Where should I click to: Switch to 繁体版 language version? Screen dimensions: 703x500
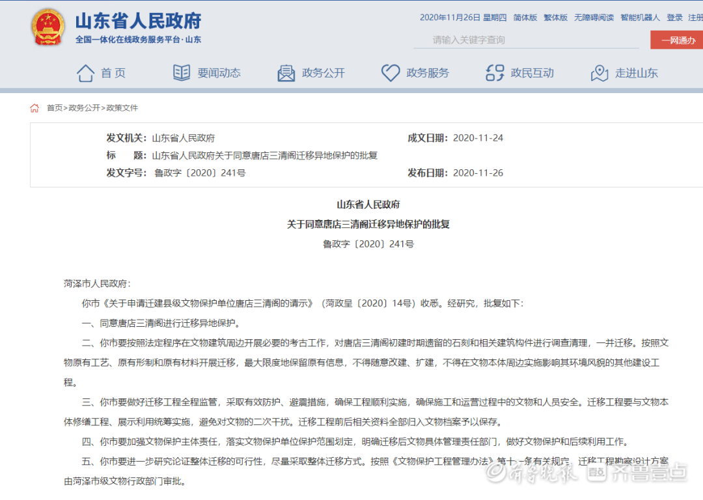click(555, 18)
